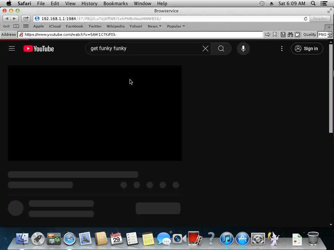The width and height of the screenshot is (334, 250).
Task: Reload the page with the refresh icon
Action: point(305,19)
